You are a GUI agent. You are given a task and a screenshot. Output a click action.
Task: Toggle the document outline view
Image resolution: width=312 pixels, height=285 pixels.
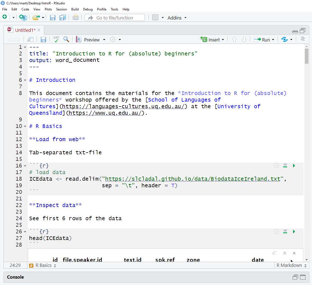[x=302, y=39]
